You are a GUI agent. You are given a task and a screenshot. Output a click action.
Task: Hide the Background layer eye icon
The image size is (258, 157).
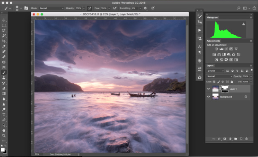[x=208, y=97]
